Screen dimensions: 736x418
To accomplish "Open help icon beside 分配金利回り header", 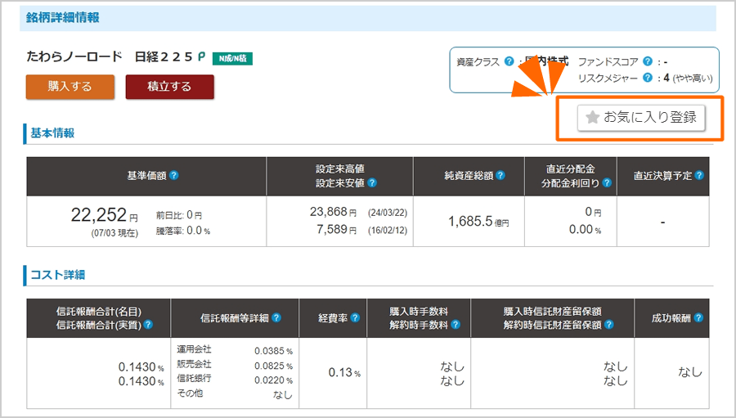I will 607,182.
